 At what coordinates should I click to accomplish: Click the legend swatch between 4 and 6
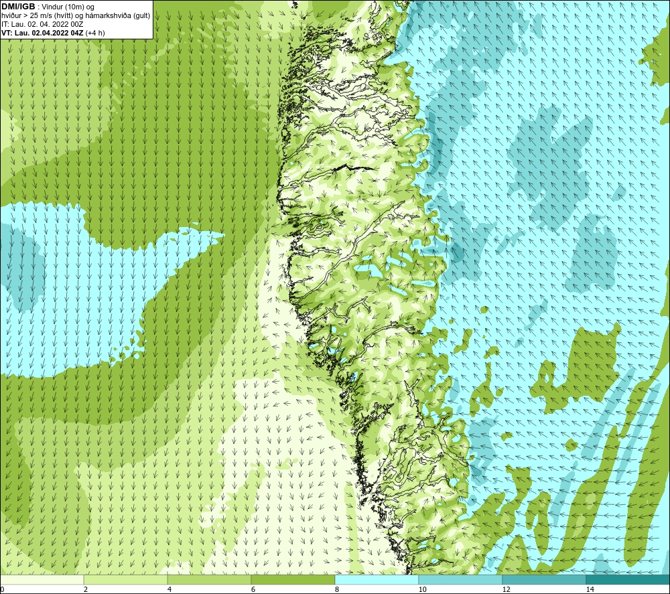tap(209, 580)
